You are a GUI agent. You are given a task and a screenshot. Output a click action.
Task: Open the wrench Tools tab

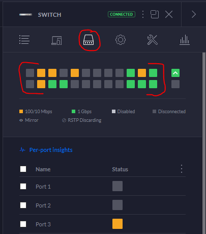point(153,40)
